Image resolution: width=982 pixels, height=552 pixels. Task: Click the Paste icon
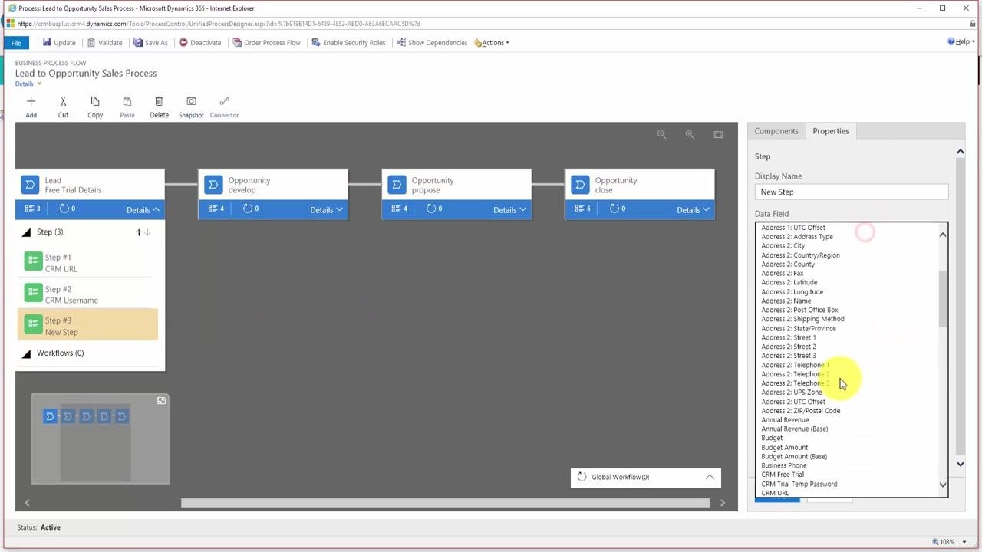[127, 101]
